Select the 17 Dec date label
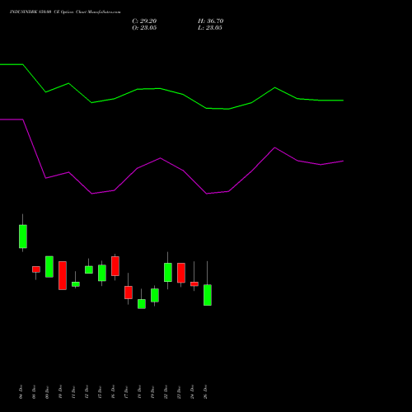Image resolution: width=412 pixels, height=412 pixels. tap(126, 391)
